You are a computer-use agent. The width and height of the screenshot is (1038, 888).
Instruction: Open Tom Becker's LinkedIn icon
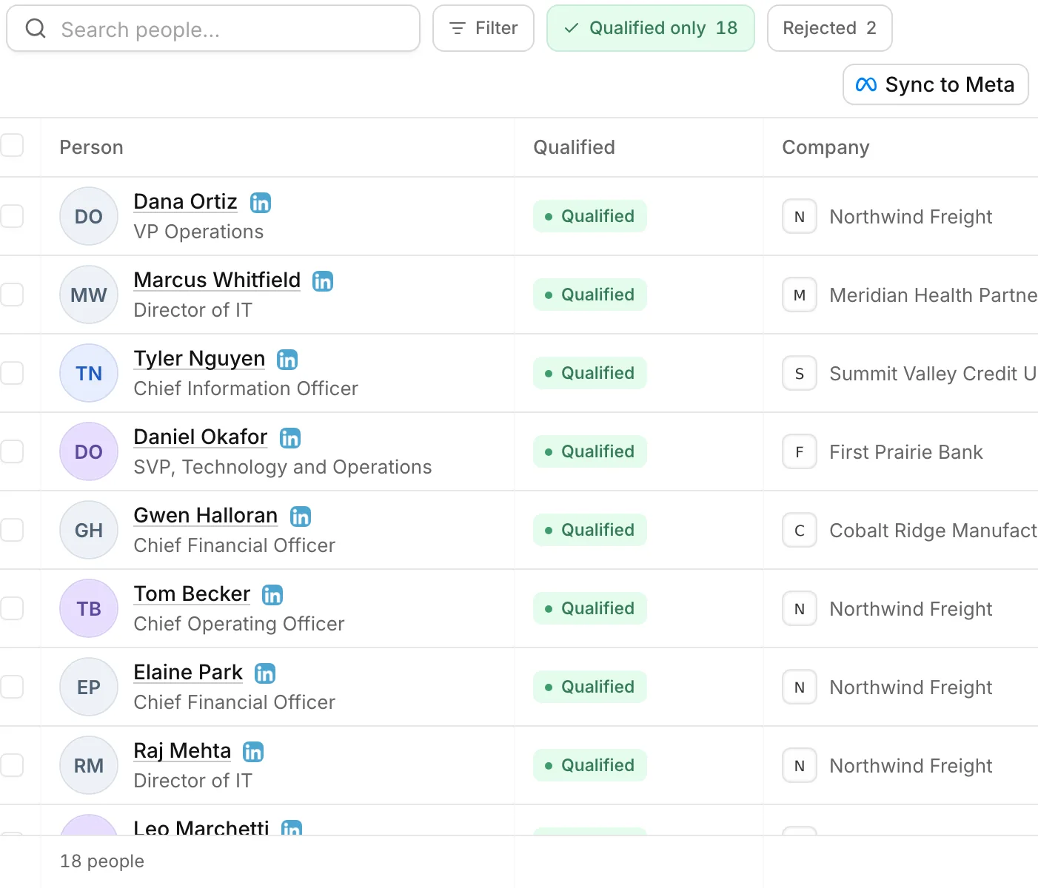272,594
